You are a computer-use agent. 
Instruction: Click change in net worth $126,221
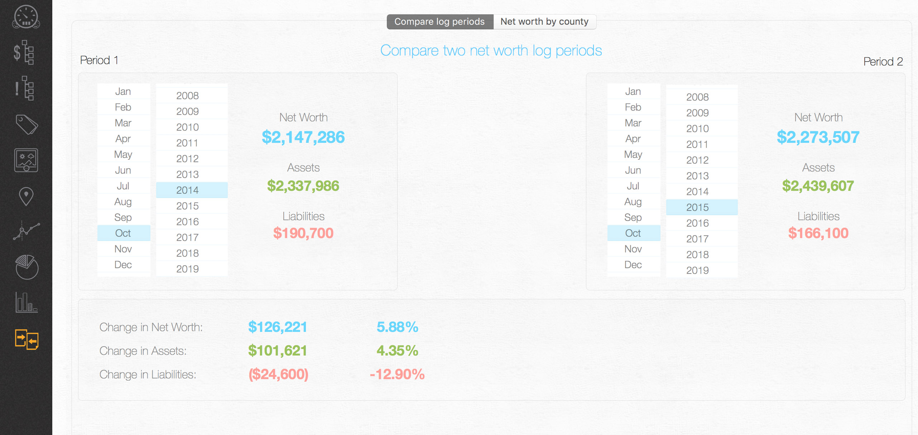[x=278, y=327]
